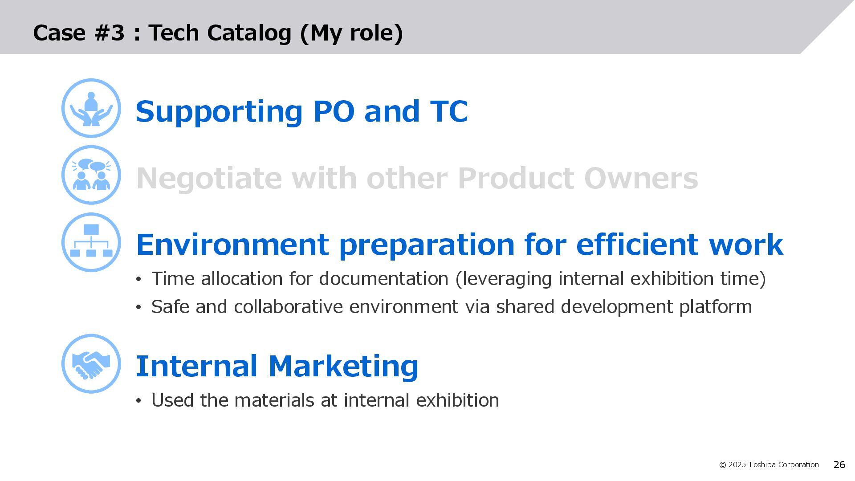Click 'Used the materials at internal exhibition' text
The height and width of the screenshot is (481, 855).
tap(325, 400)
